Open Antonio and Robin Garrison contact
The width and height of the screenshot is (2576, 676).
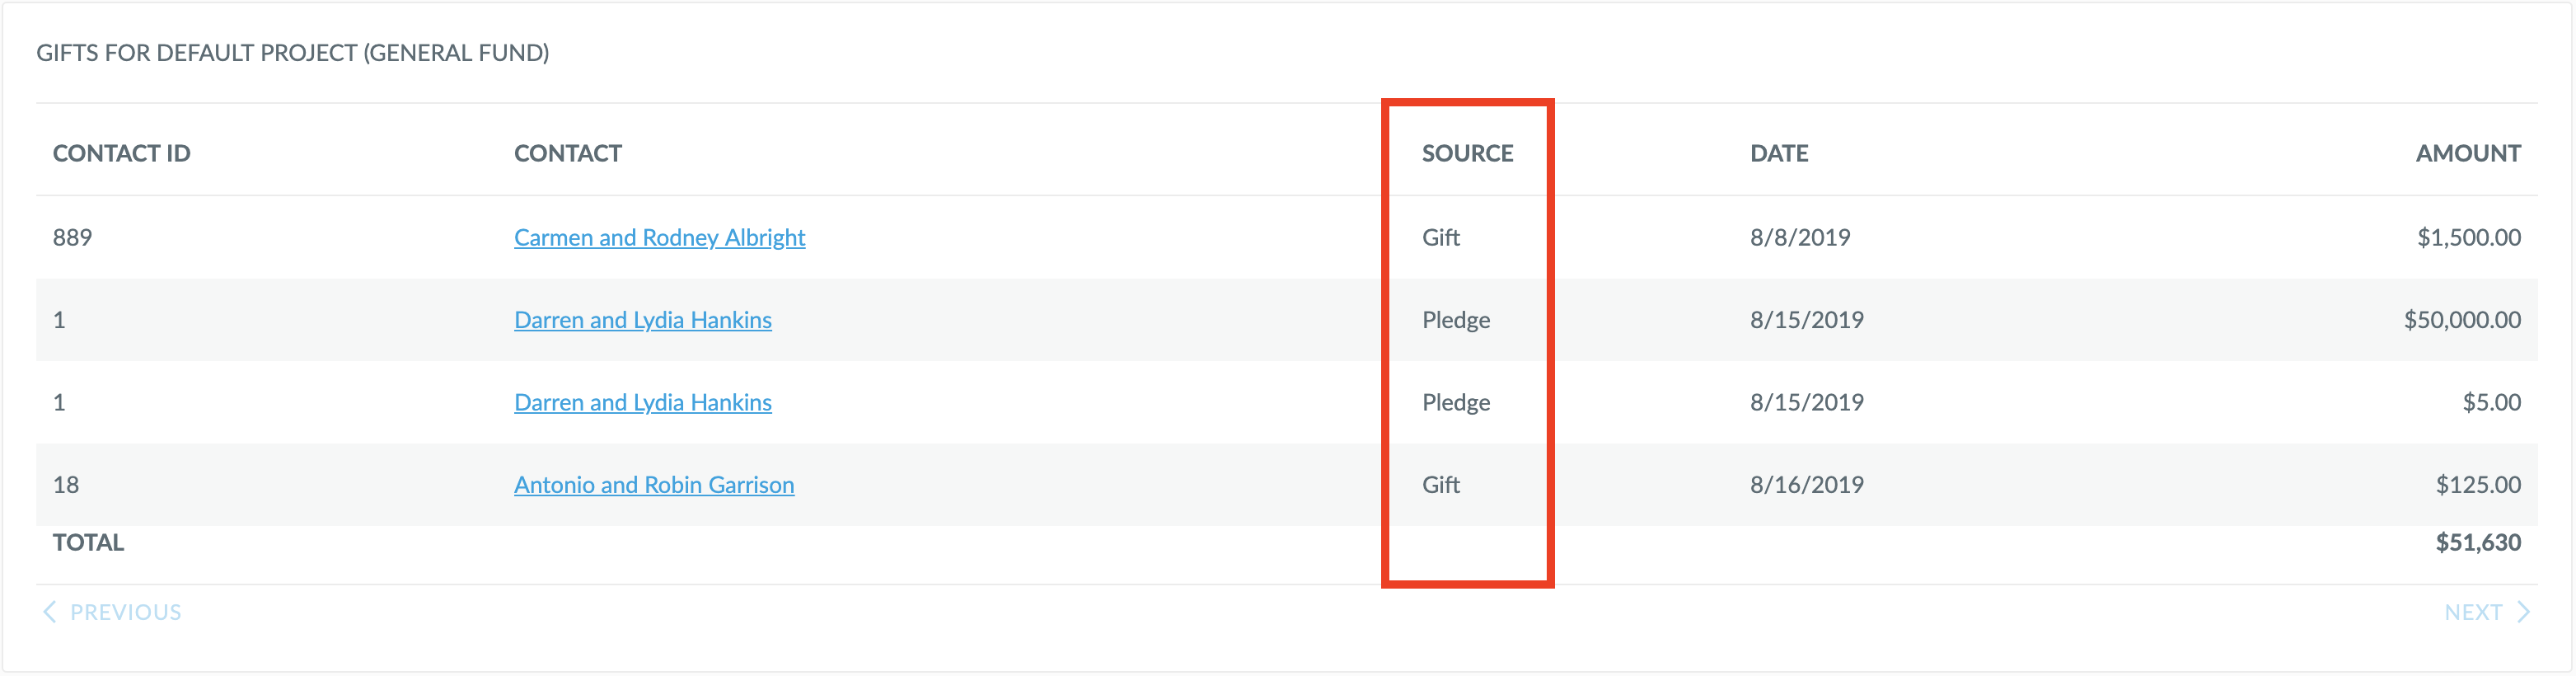(654, 485)
